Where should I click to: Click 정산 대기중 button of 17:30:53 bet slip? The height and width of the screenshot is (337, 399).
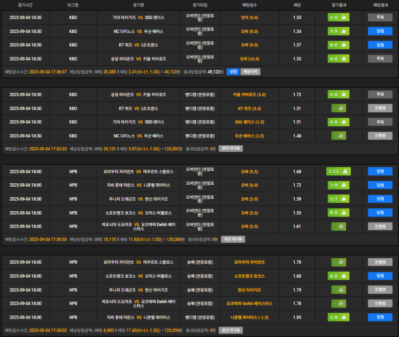tap(233, 239)
